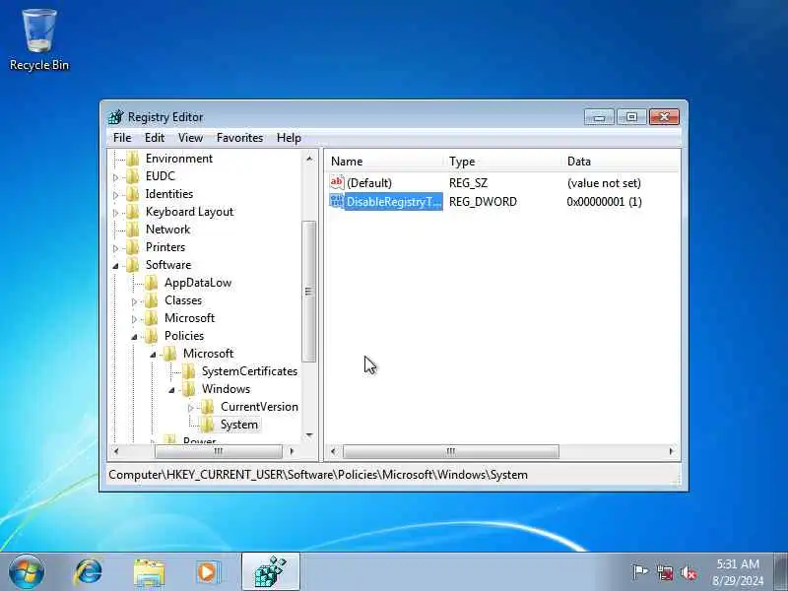This screenshot has height=591, width=788.
Task: Click the values pane scroll left arrow
Action: pos(333,451)
